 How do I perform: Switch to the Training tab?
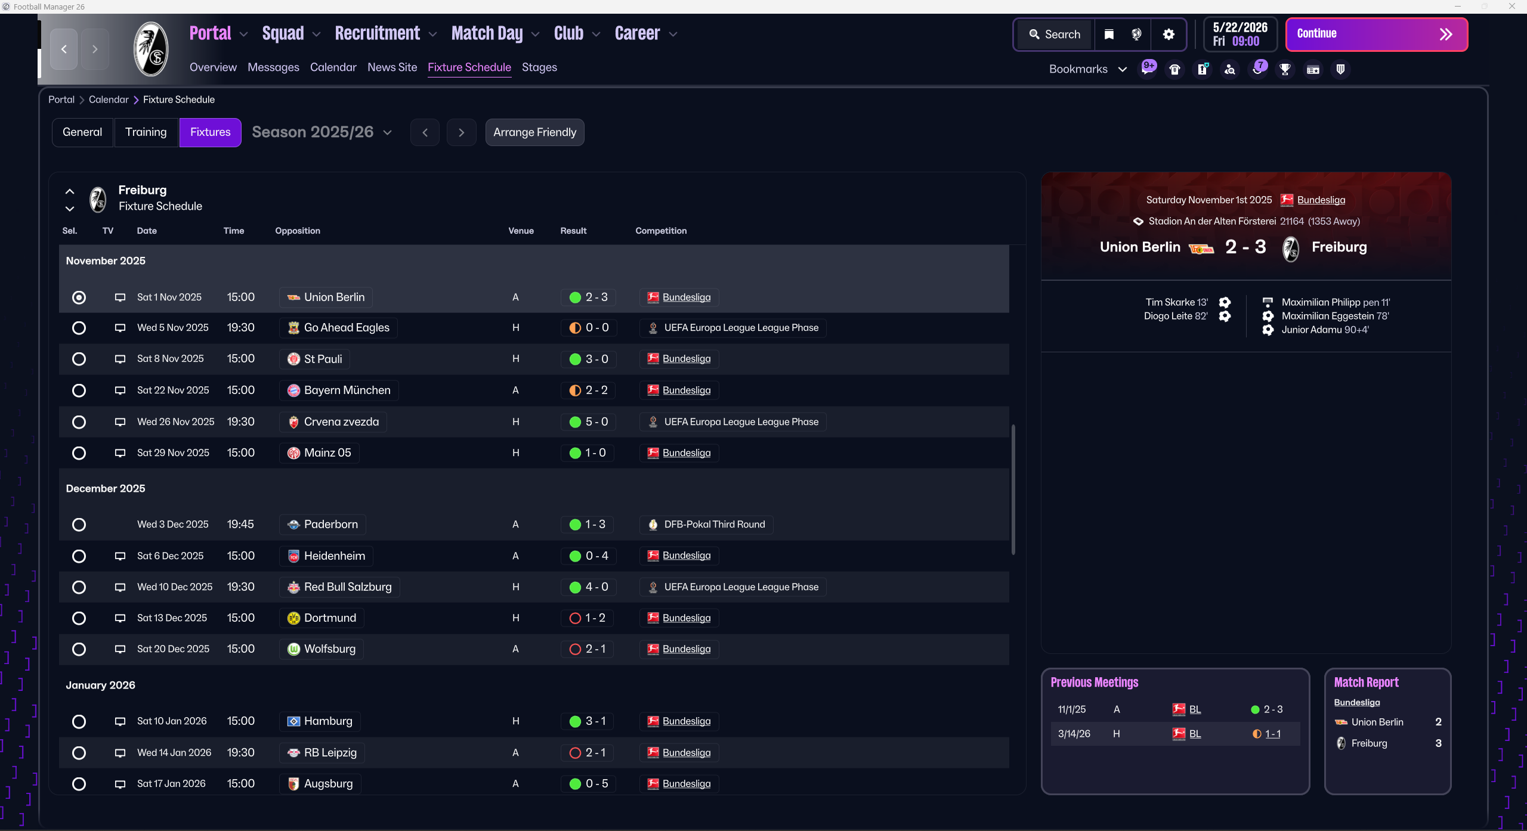click(146, 132)
